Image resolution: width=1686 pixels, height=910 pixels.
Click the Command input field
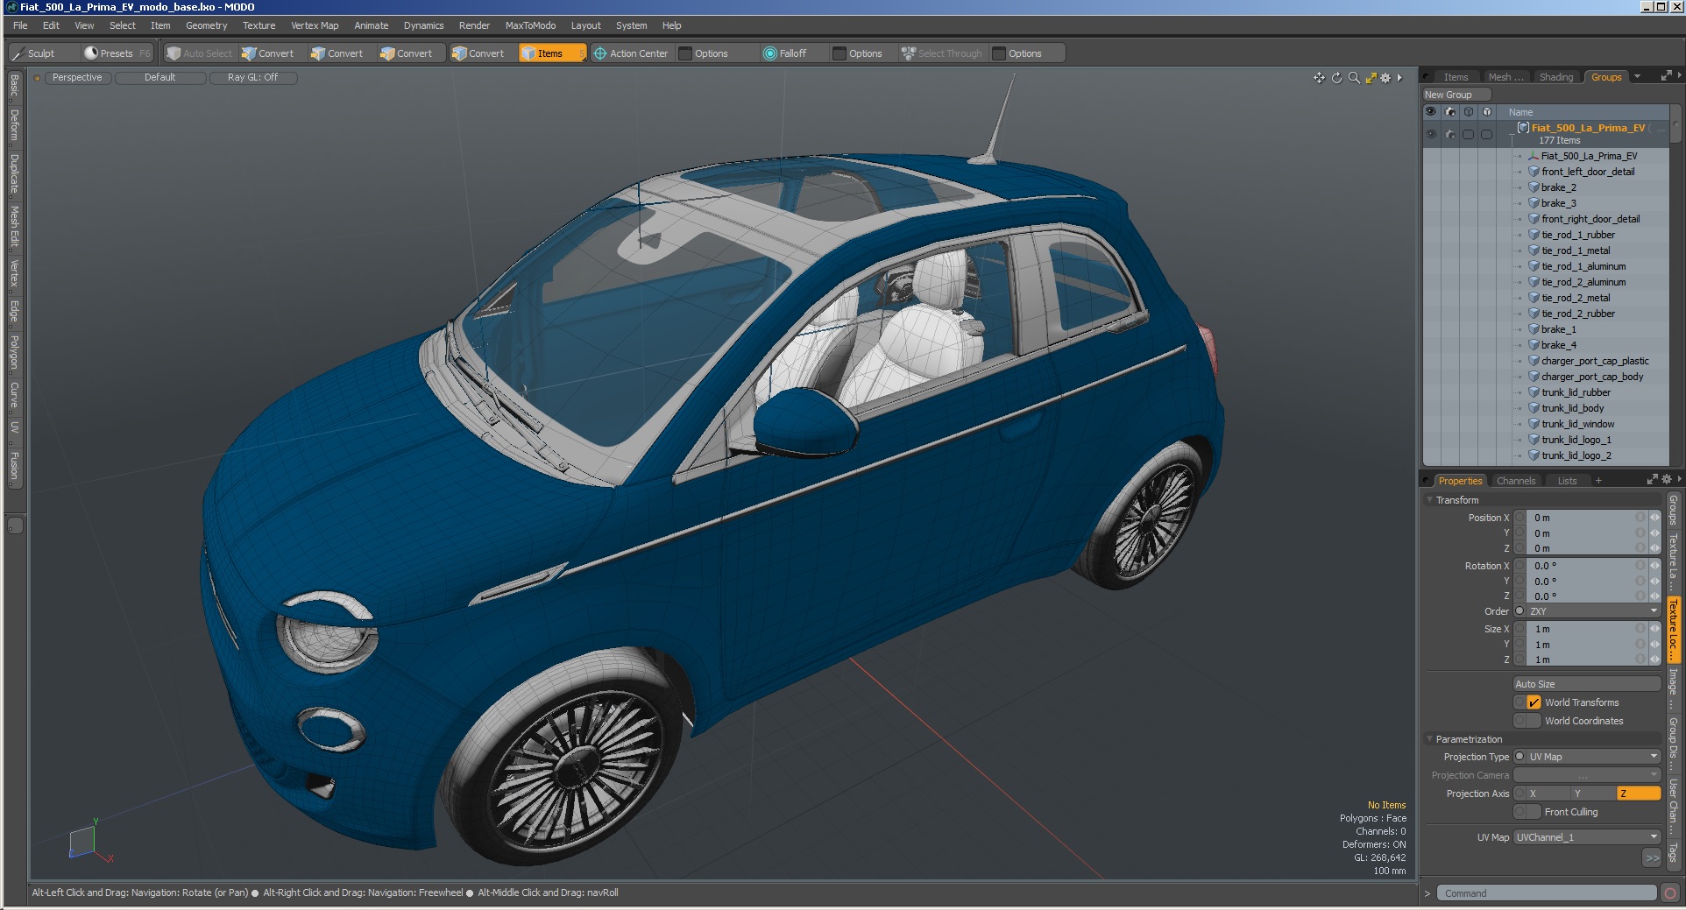pos(1547,893)
